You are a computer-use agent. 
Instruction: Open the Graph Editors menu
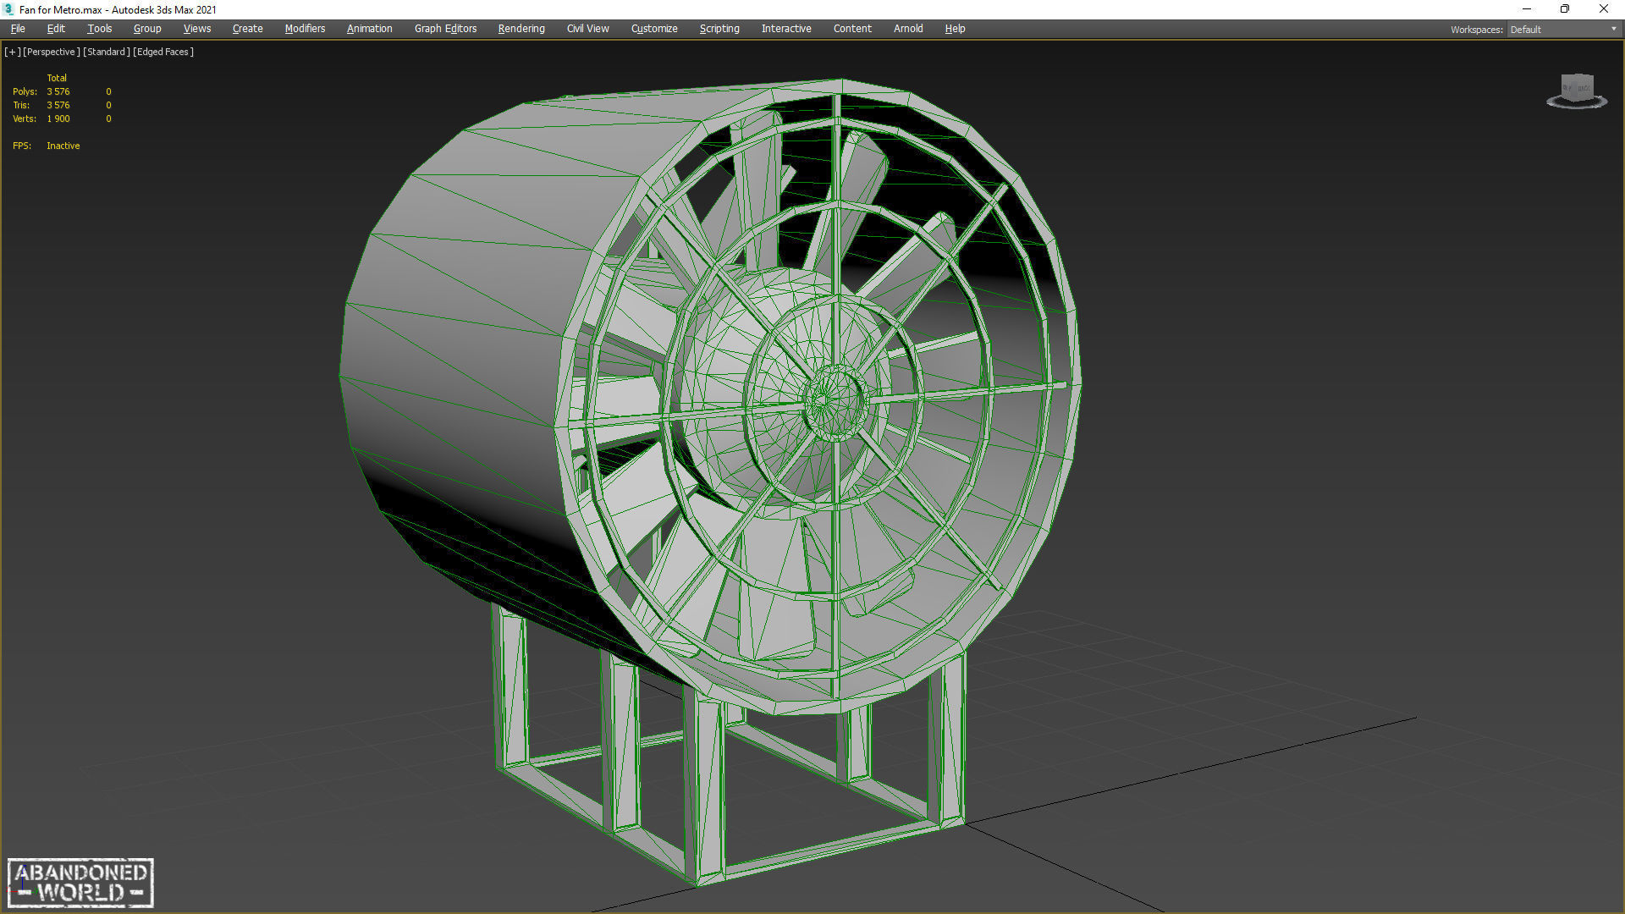(x=445, y=29)
